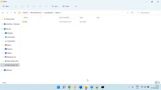This screenshot has width=161, height=90.
Task: Open Desktop in navigation pane
Action: [9, 33]
